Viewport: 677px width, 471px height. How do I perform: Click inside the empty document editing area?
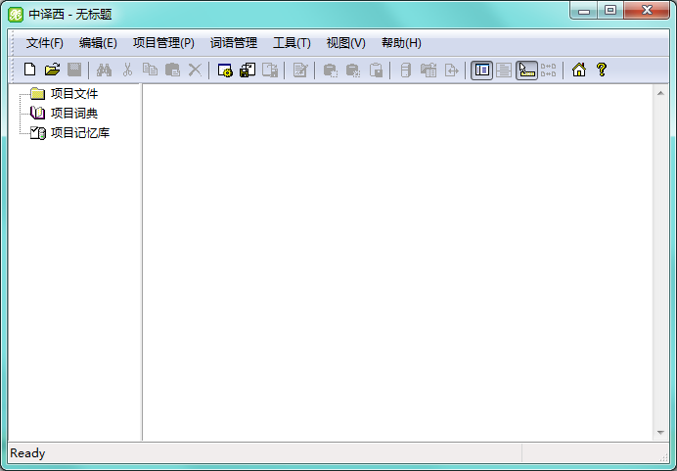397,262
